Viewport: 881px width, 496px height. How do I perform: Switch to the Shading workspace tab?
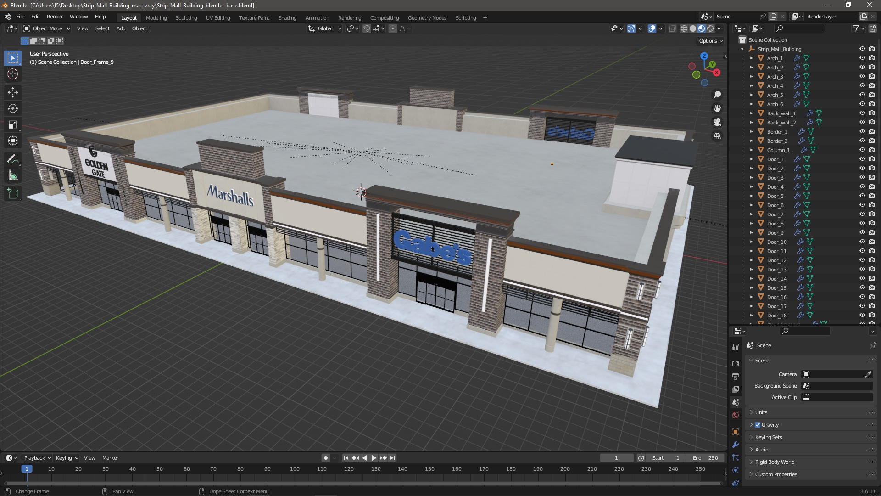pos(287,18)
